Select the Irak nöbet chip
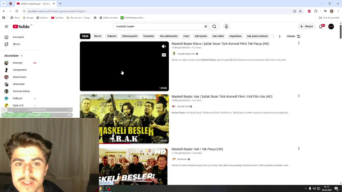This screenshot has height=192, width=342. tap(218, 36)
